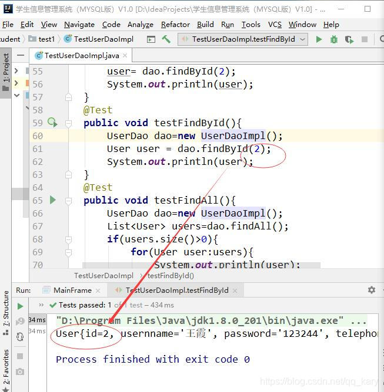Click the green Run button in toolbar
384x392 pixels.
[x=319, y=39]
